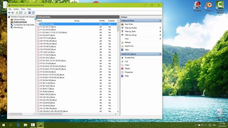The height and width of the screenshot is (128, 228).
Task: Click the Copy icon in Actions pane
Action: tap(122, 65)
